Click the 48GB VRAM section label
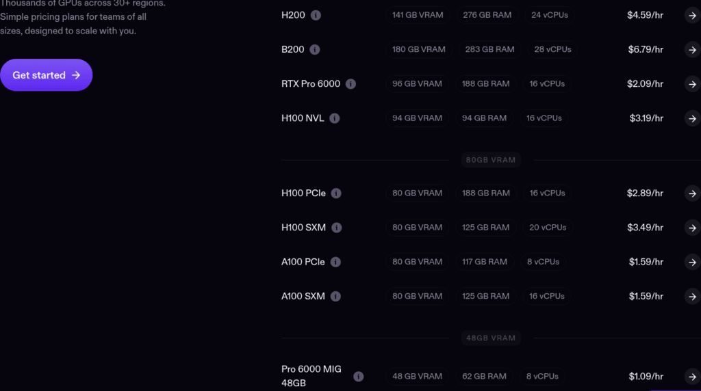Viewport: 701px width, 391px height. tap(491, 338)
